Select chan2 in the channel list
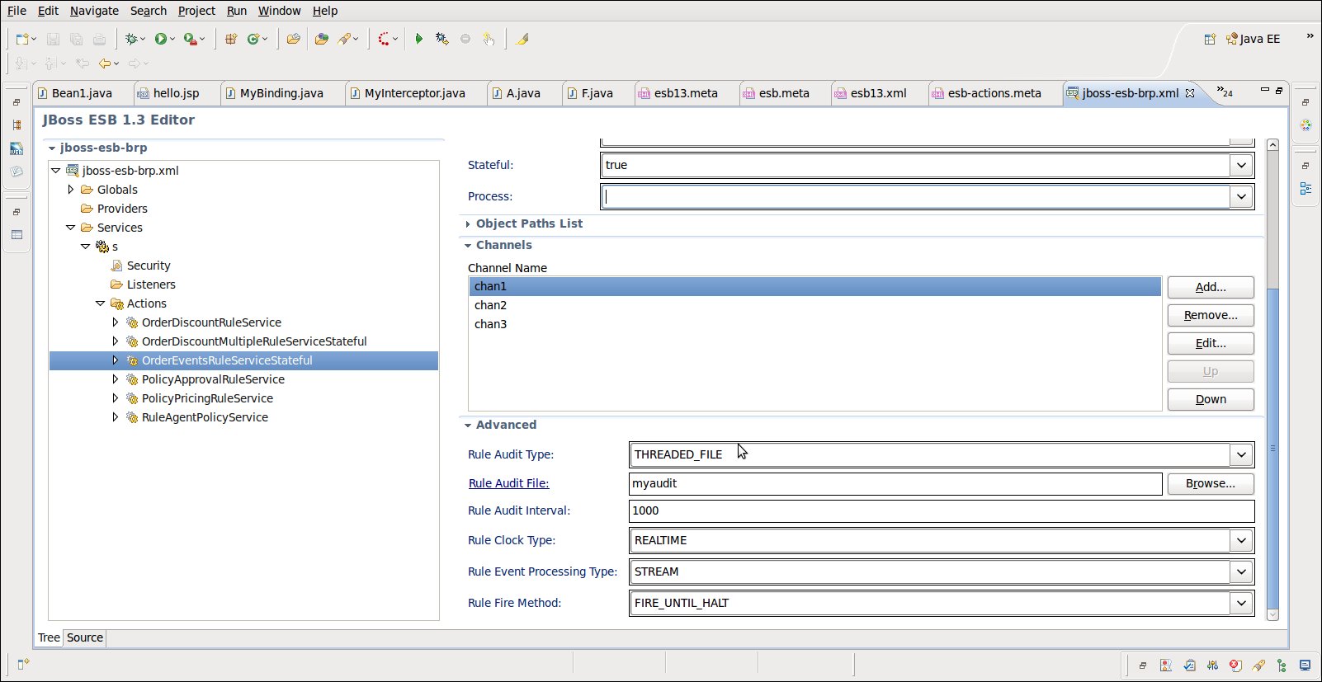 pyautogui.click(x=815, y=305)
